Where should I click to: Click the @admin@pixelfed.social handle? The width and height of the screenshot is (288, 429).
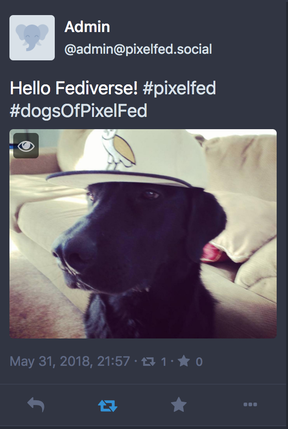(138, 49)
